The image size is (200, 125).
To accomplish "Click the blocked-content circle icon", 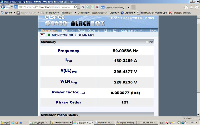I will 83,7.
